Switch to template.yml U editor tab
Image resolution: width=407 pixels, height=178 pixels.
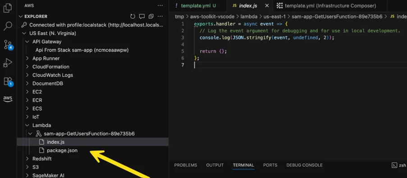coord(198,6)
